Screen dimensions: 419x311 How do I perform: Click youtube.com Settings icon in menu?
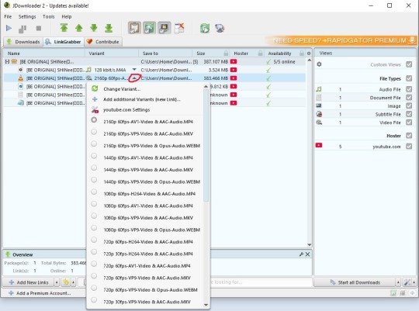coord(95,110)
